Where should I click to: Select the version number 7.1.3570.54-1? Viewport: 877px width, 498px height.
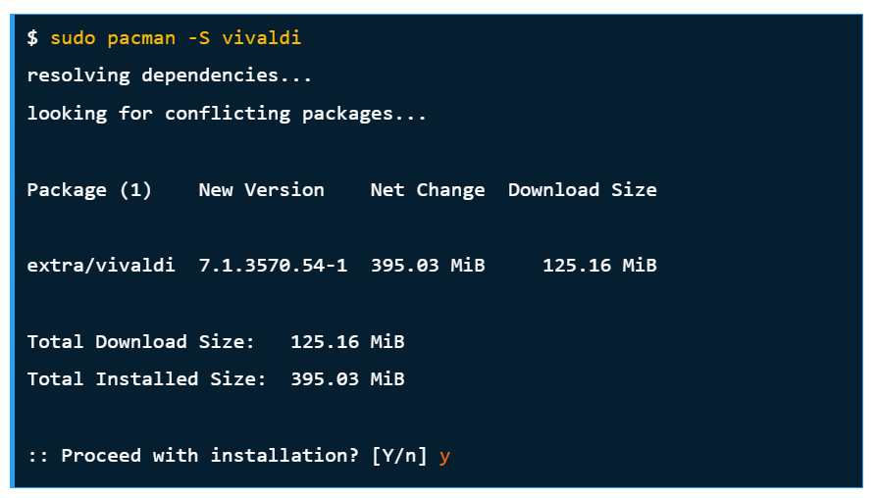(273, 266)
